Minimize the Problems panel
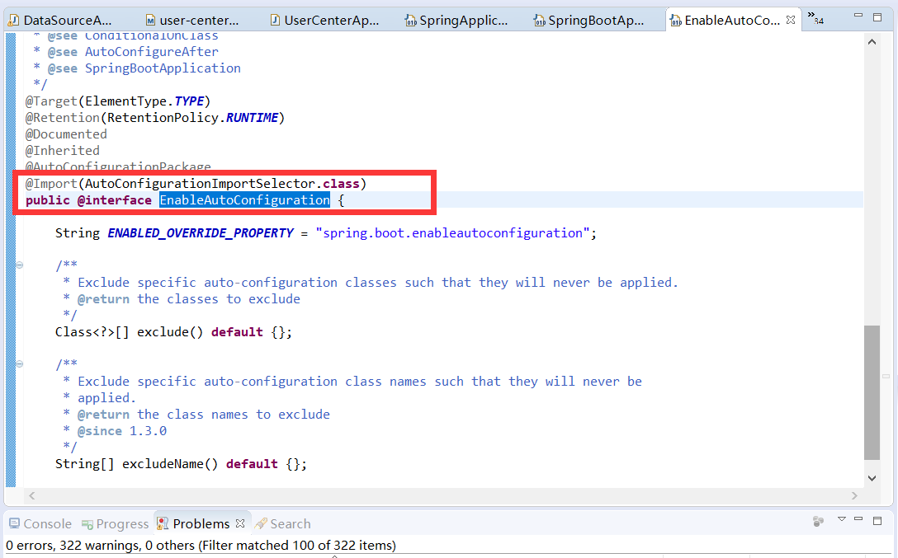 [858, 519]
